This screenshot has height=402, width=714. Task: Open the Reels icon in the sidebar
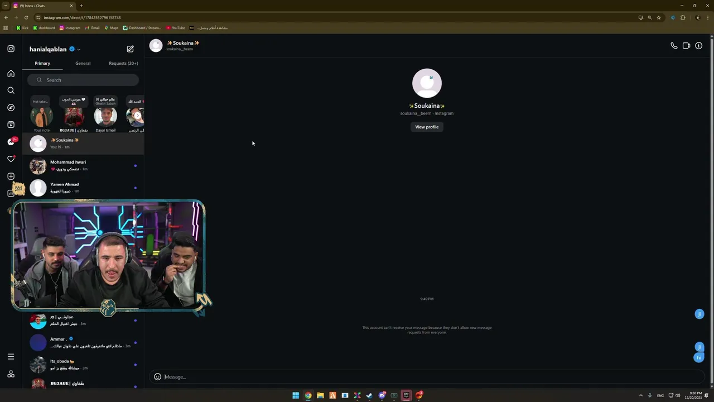[x=11, y=125]
